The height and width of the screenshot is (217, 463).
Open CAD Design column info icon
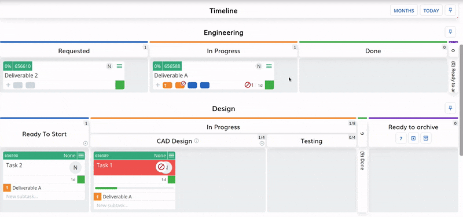click(x=196, y=141)
